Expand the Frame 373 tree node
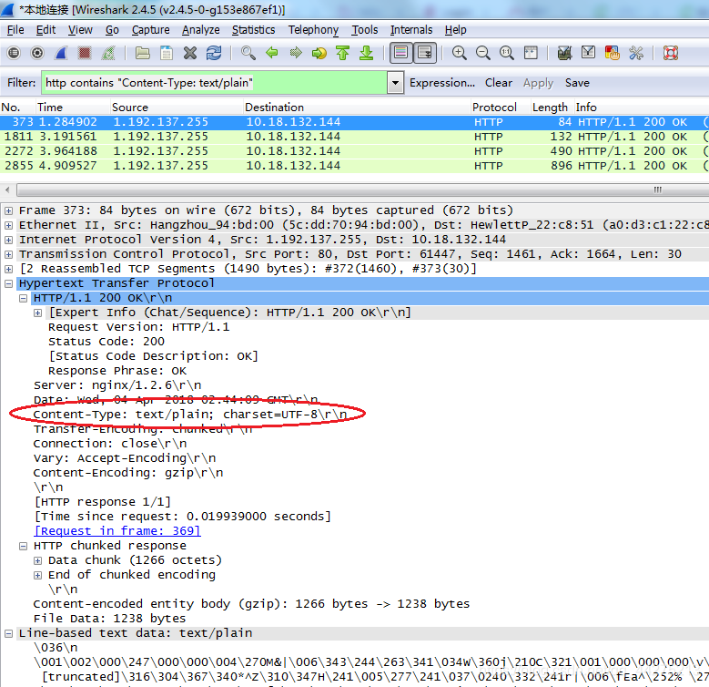 click(x=8, y=210)
